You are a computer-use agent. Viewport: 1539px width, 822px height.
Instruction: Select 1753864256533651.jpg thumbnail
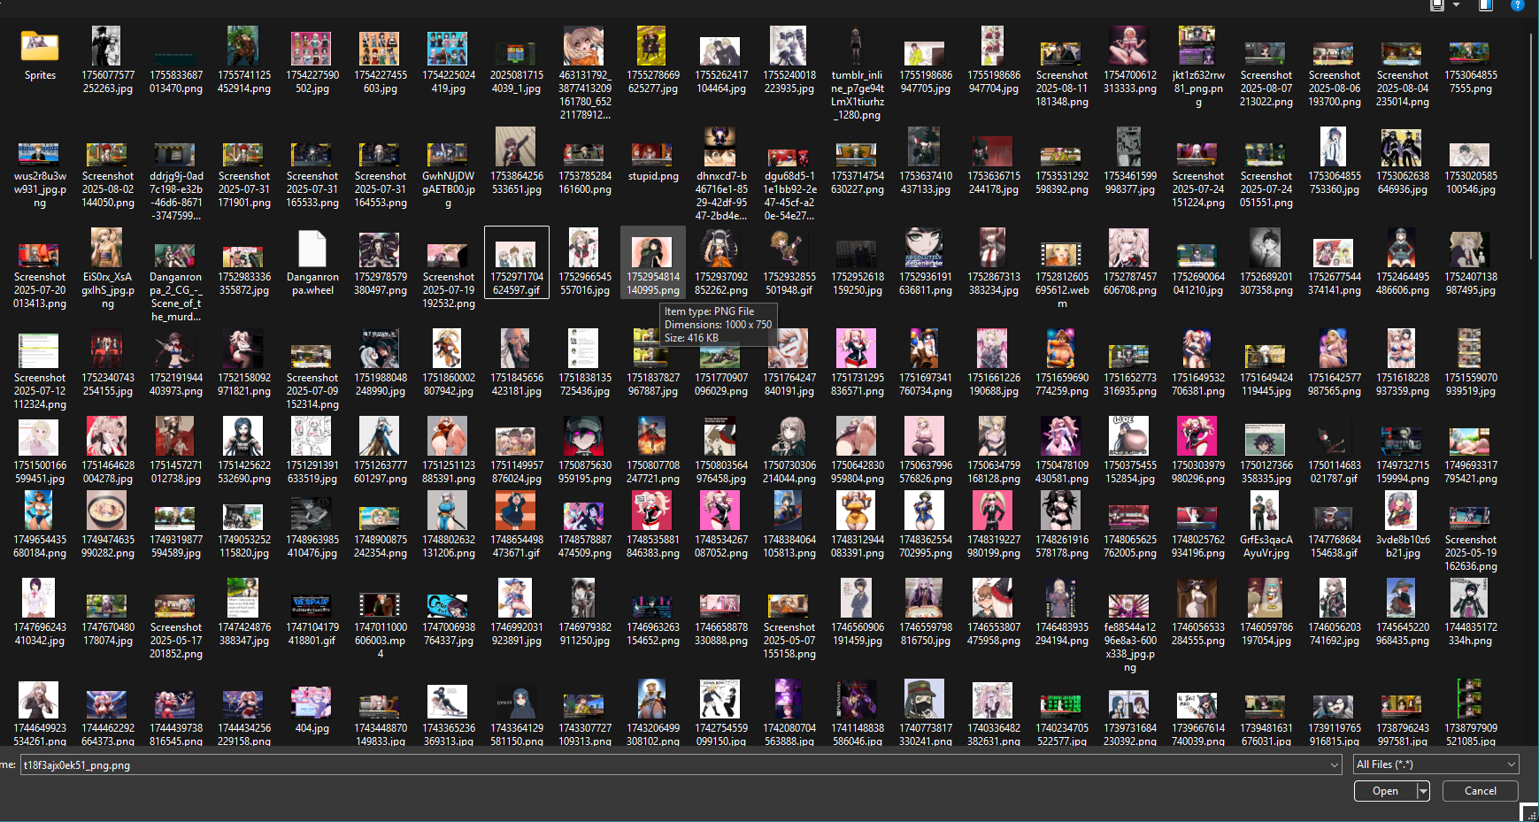[x=517, y=147]
